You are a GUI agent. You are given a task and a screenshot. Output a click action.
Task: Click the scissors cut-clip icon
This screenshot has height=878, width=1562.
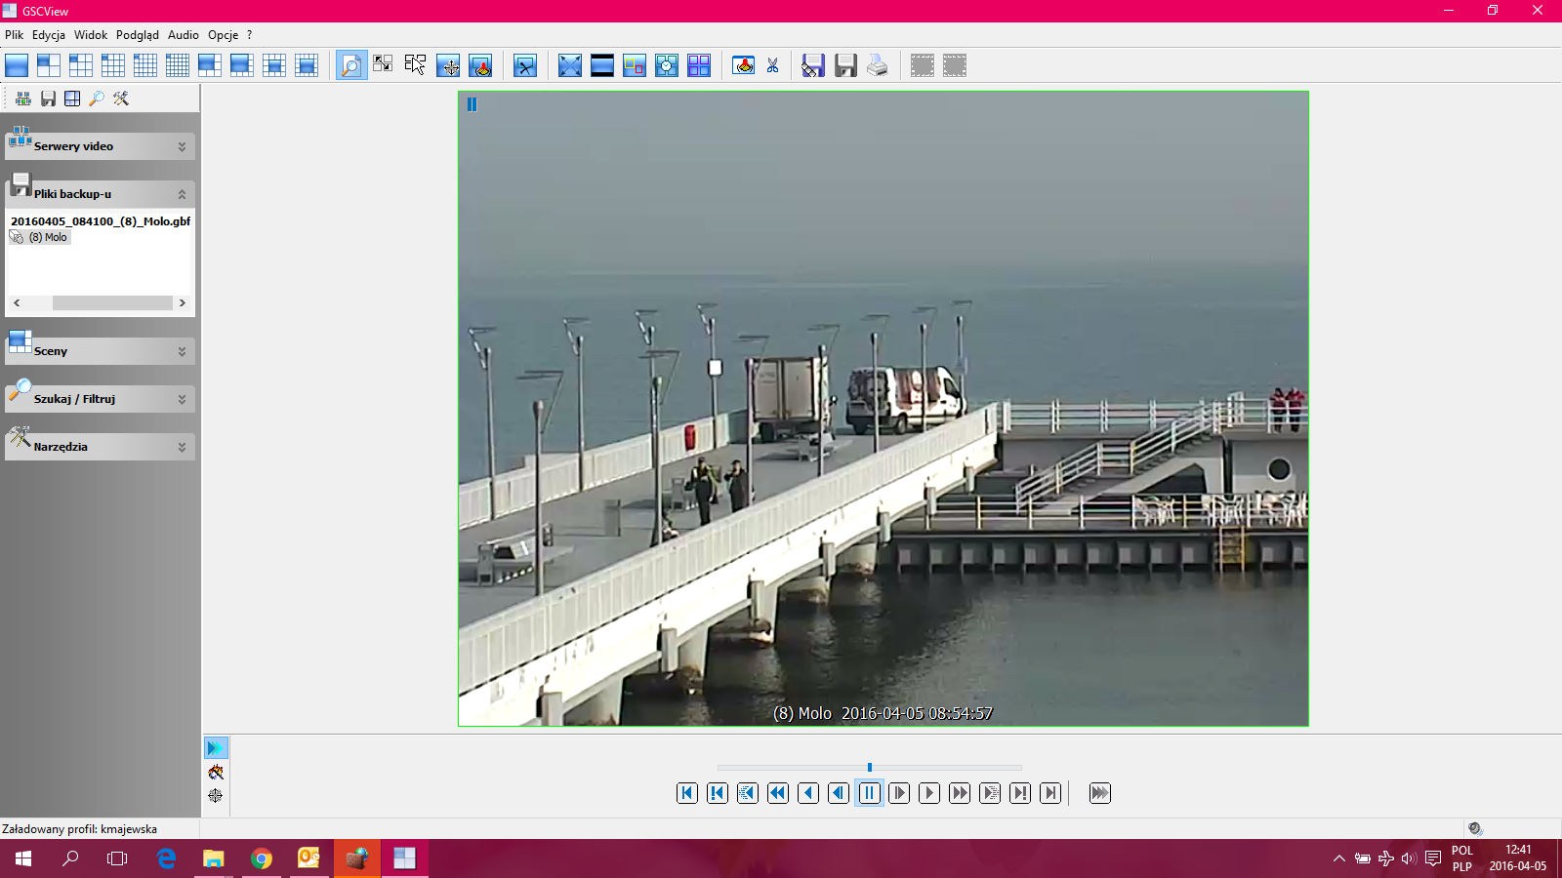tap(773, 65)
